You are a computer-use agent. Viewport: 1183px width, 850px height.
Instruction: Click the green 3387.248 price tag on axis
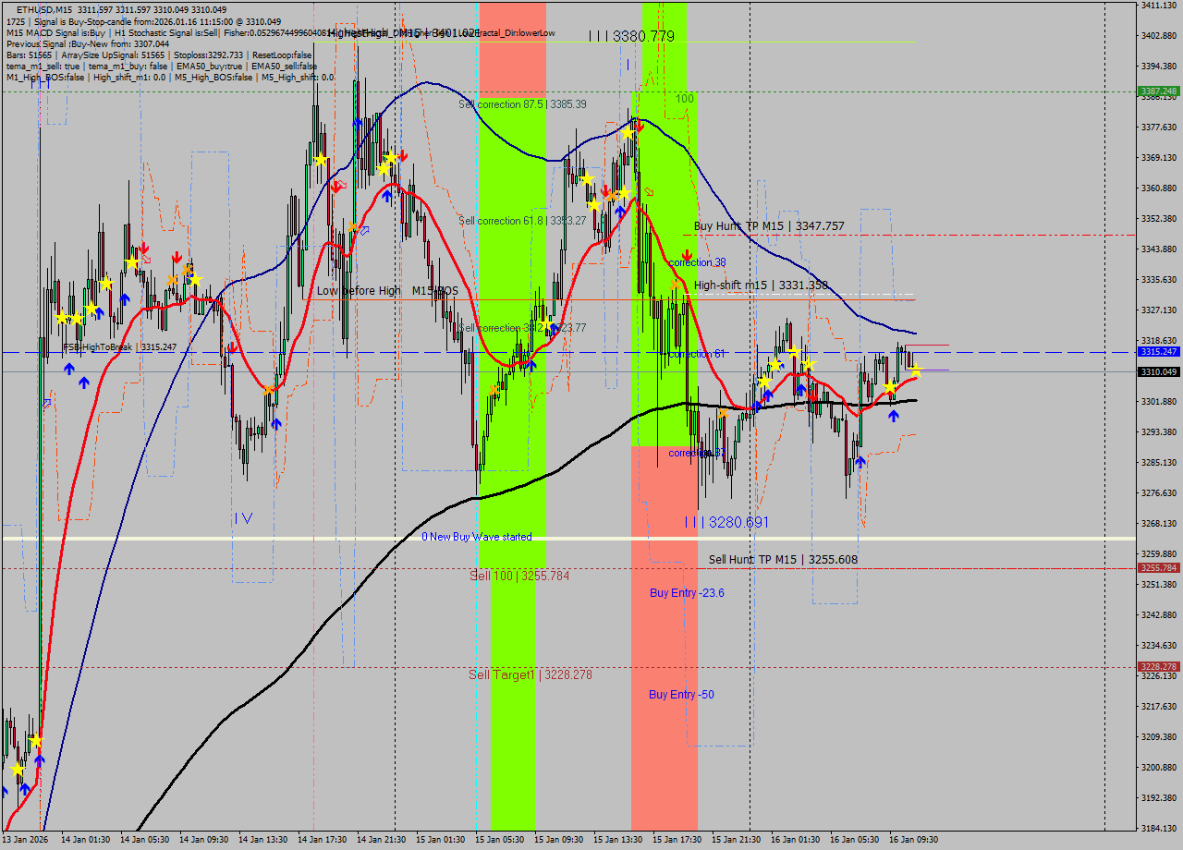tap(1158, 91)
